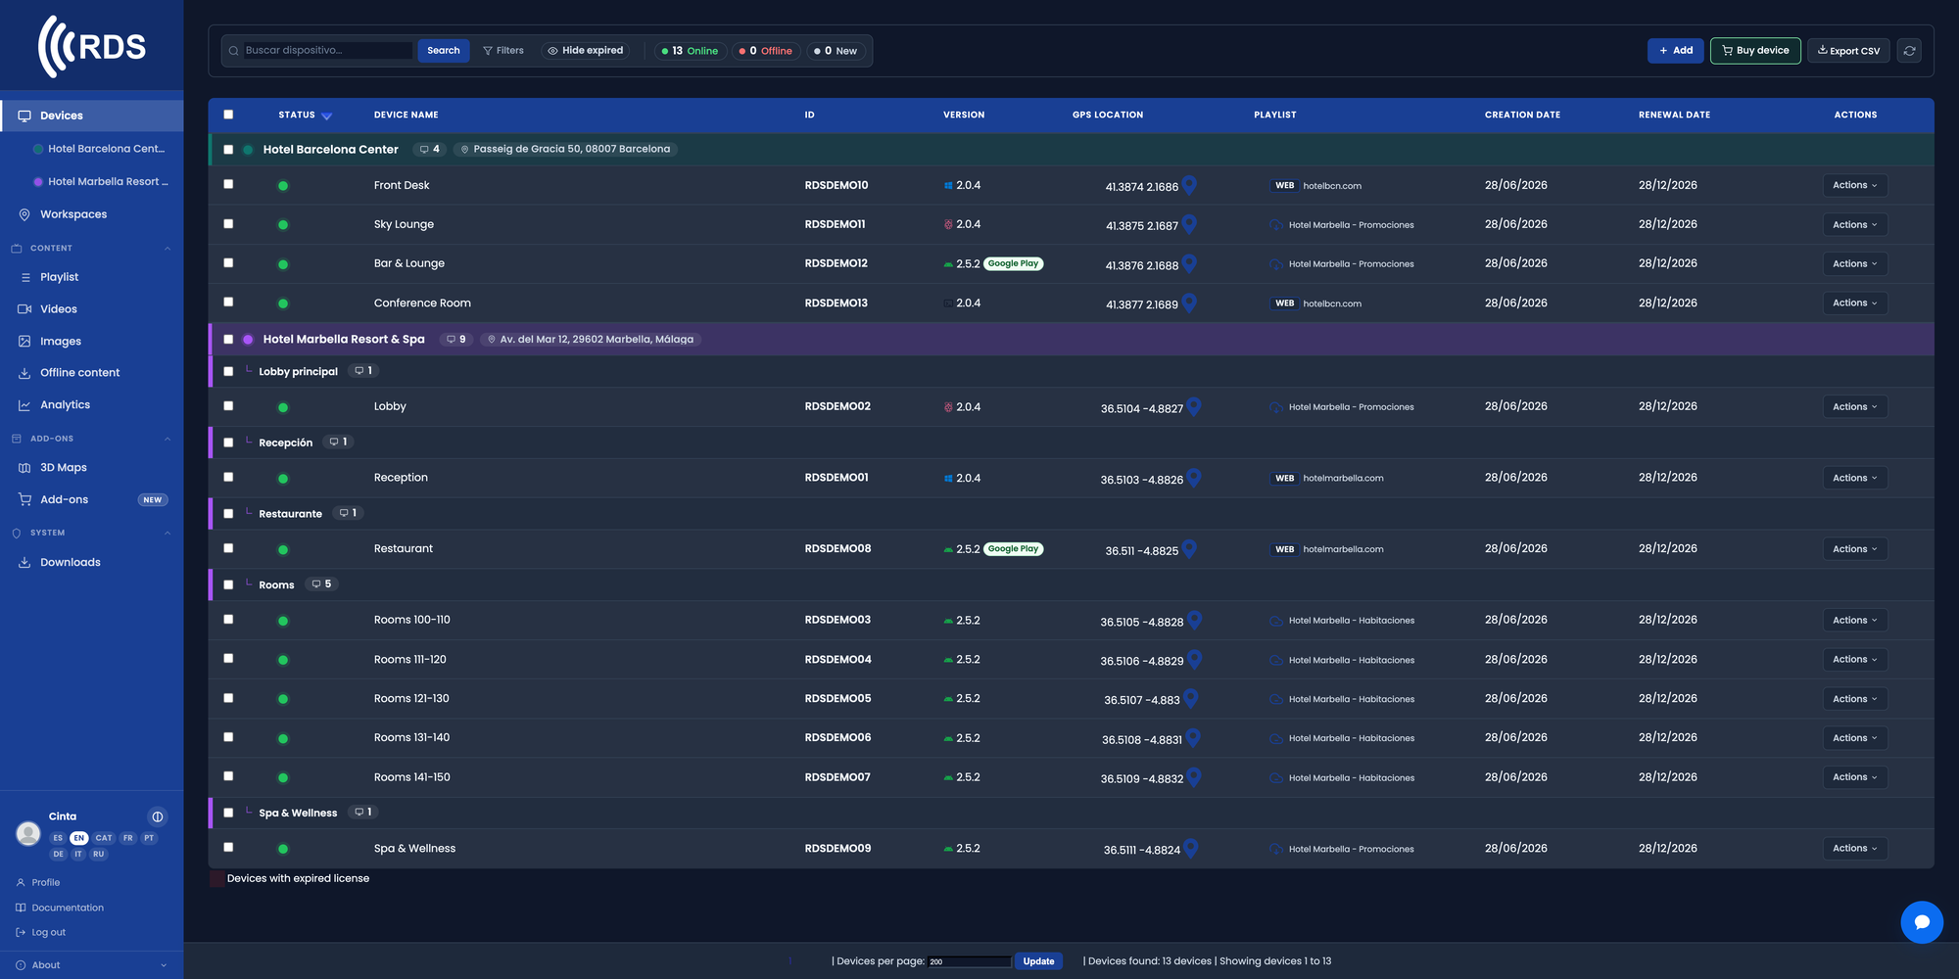Click the green status dot for Sky Lounge
The height and width of the screenshot is (979, 1959).
(283, 225)
